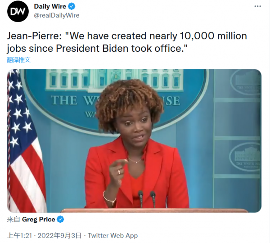Image resolution: width=270 pixels, height=243 pixels.
Task: Open the Twitter Web App source link
Action: click(113, 235)
